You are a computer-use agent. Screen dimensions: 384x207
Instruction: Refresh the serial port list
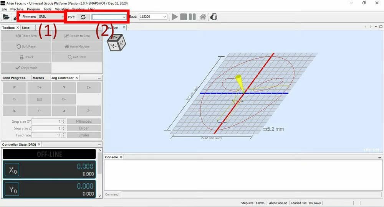(x=83, y=17)
